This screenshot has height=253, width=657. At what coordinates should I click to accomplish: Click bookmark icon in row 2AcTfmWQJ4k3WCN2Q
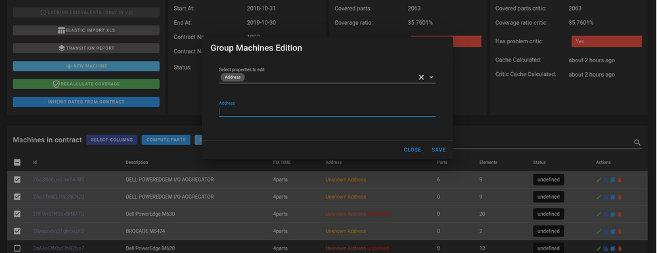[x=612, y=197]
